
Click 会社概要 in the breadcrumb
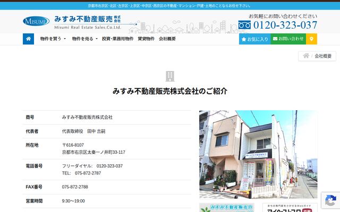323,56
